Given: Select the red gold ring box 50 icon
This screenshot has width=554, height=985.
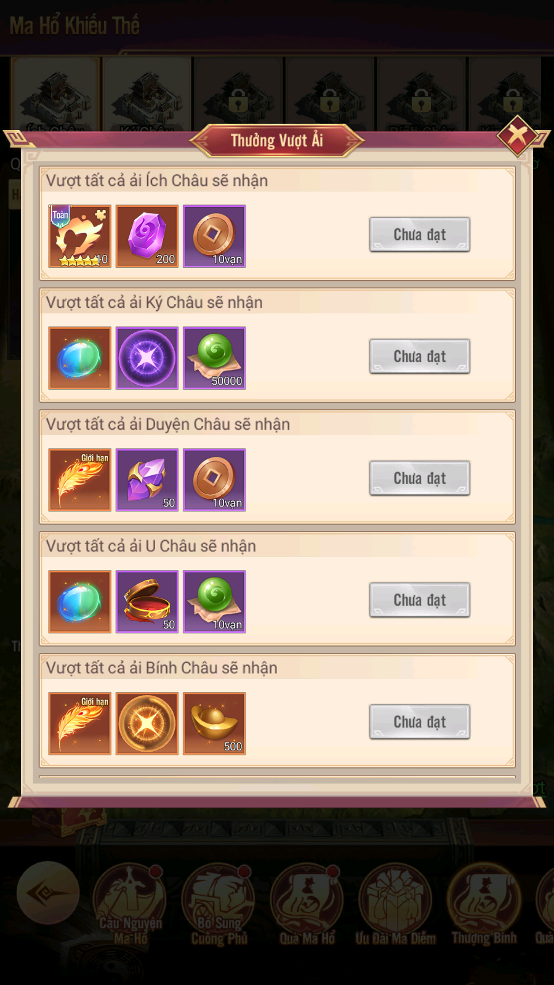Looking at the screenshot, I should tap(147, 601).
